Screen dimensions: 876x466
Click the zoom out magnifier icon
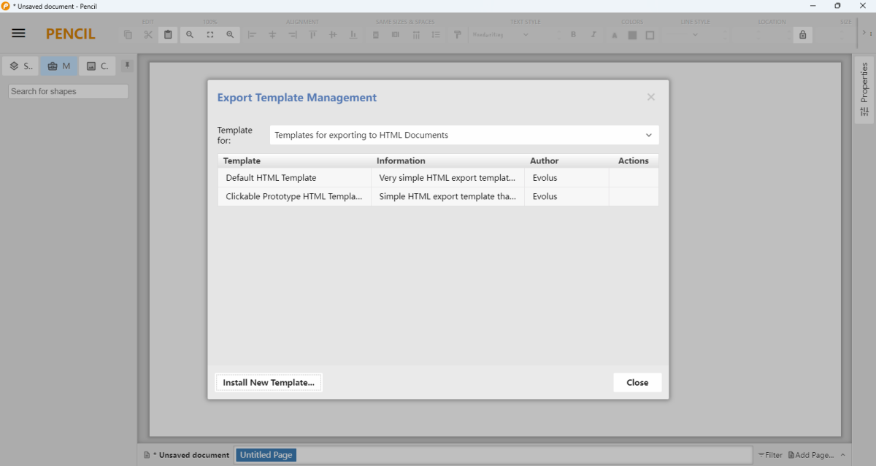click(x=190, y=34)
